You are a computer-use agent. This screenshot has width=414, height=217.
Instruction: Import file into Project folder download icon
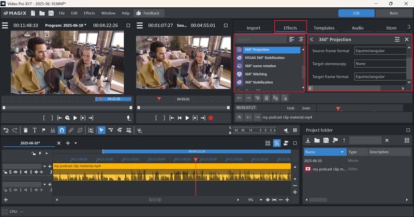tap(308, 140)
